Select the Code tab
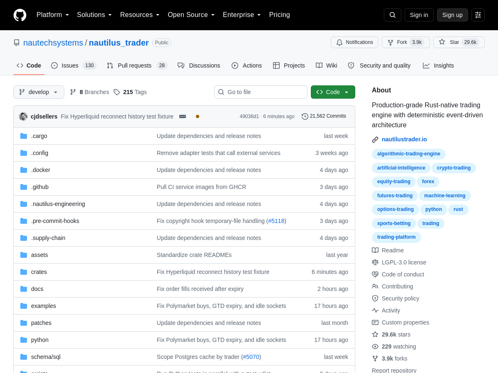The image size is (498, 373). click(29, 65)
